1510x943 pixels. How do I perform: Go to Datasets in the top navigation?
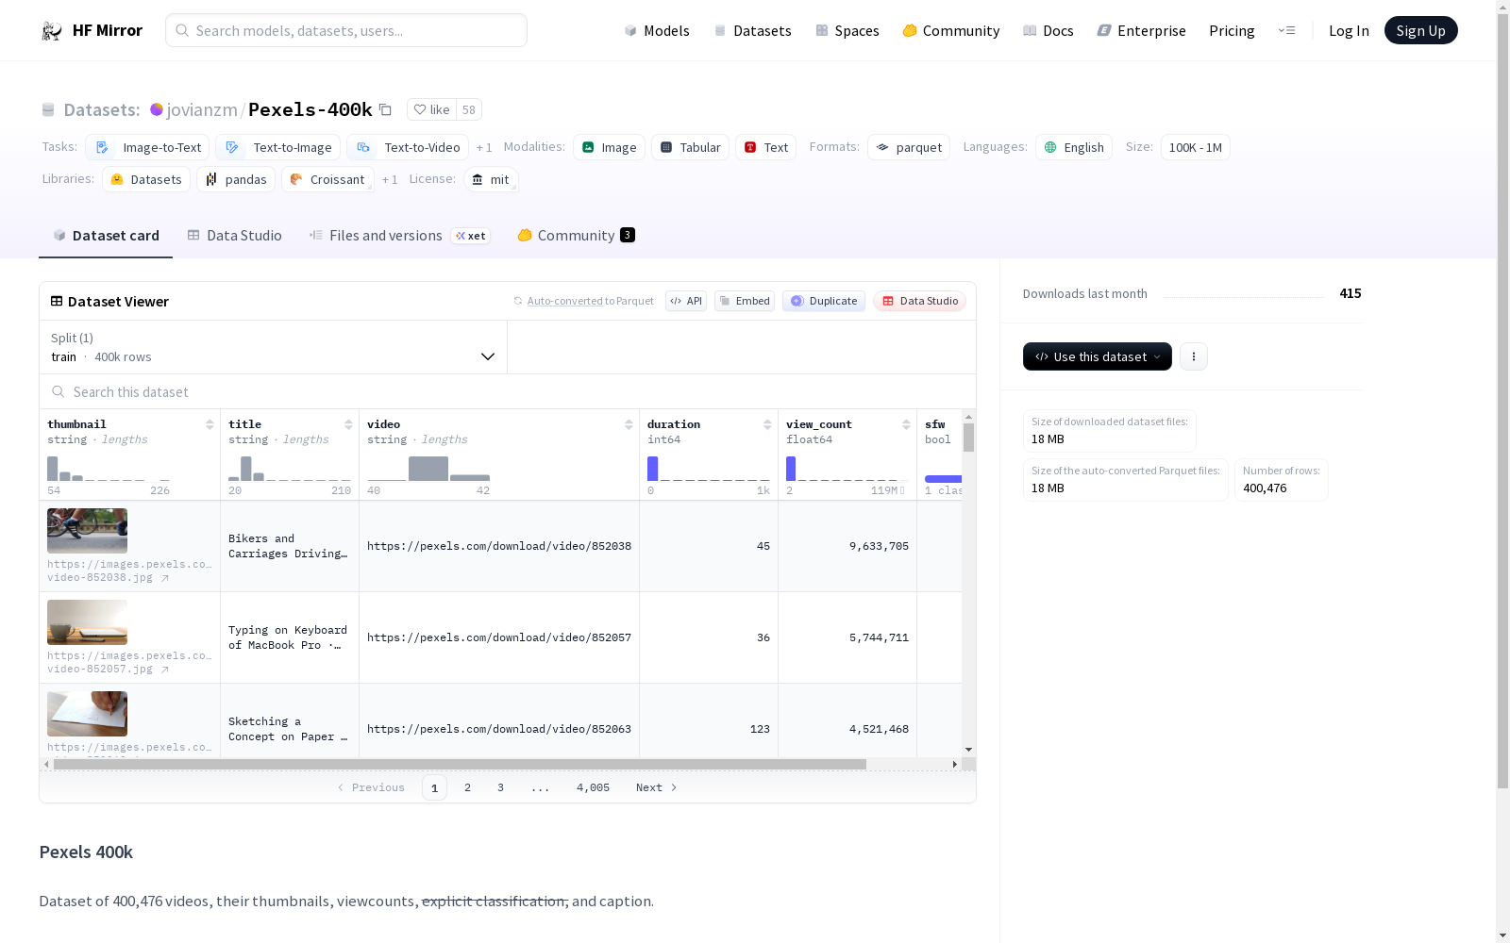[752, 30]
